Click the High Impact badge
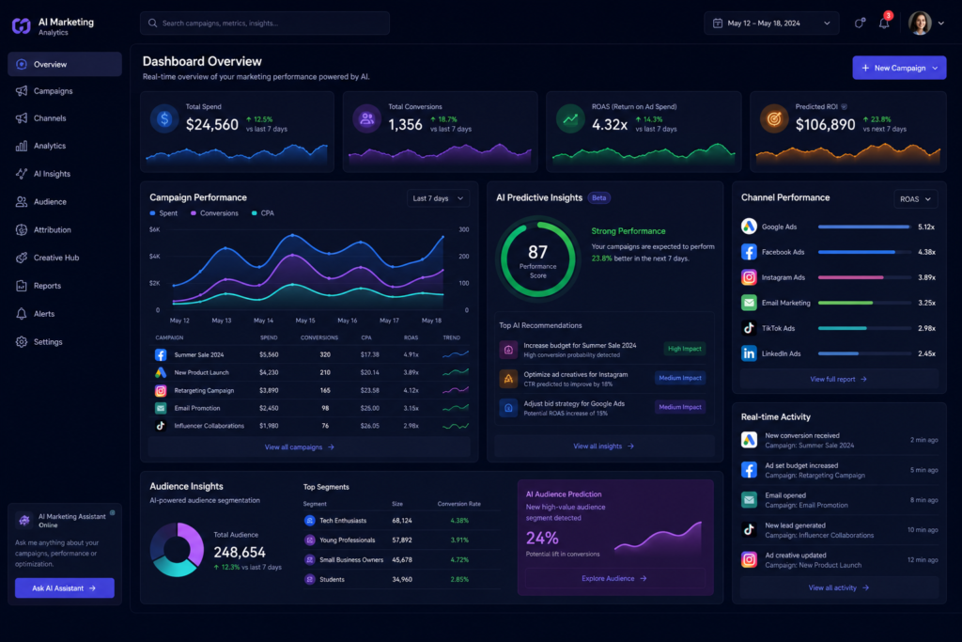Viewport: 962px width, 642px height. (x=684, y=349)
